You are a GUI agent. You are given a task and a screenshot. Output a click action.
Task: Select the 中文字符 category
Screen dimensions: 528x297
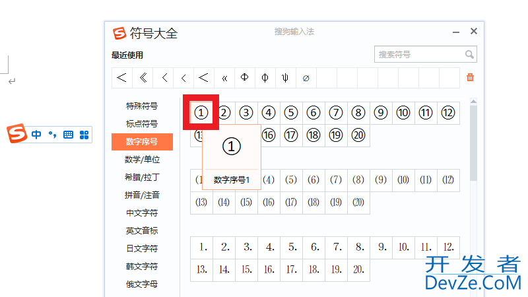tap(142, 213)
